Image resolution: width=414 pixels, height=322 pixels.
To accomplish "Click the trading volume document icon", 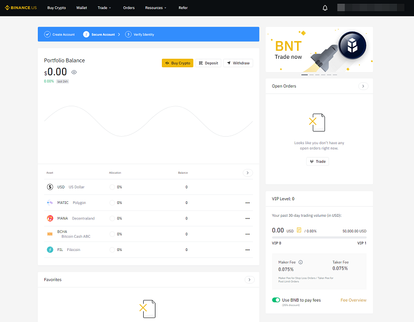I will (x=299, y=230).
